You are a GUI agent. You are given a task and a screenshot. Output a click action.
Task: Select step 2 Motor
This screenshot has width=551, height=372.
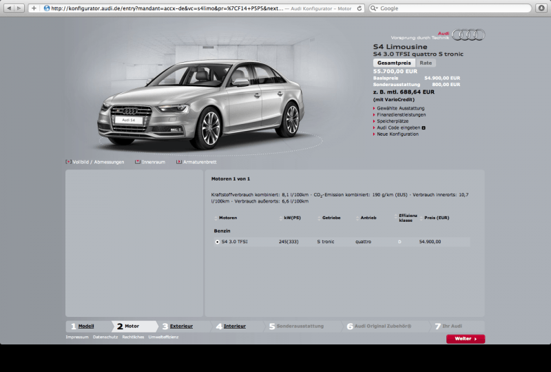132,326
